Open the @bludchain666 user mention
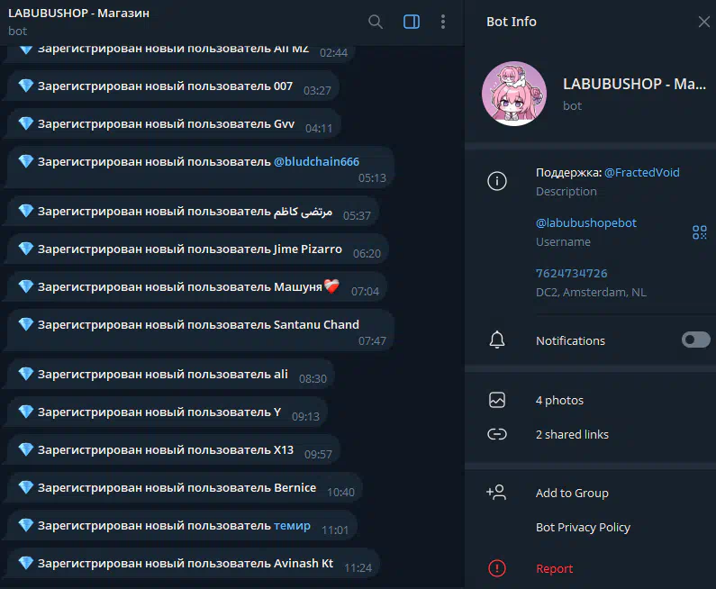The width and height of the screenshot is (716, 589). tap(316, 161)
